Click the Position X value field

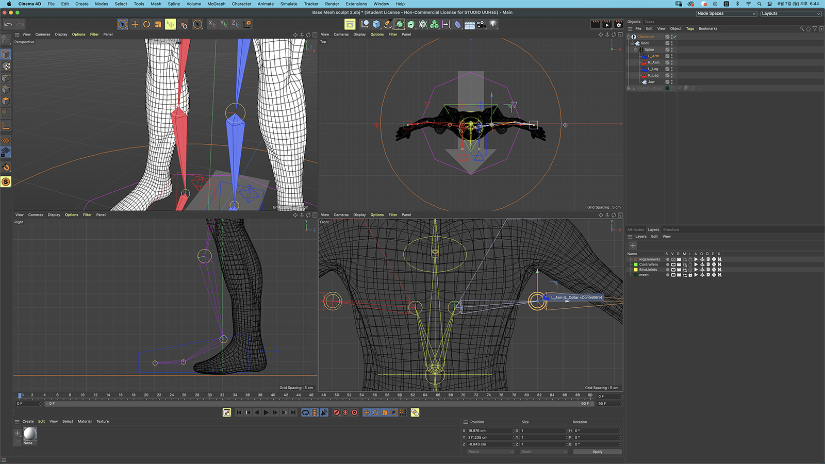[x=490, y=430]
